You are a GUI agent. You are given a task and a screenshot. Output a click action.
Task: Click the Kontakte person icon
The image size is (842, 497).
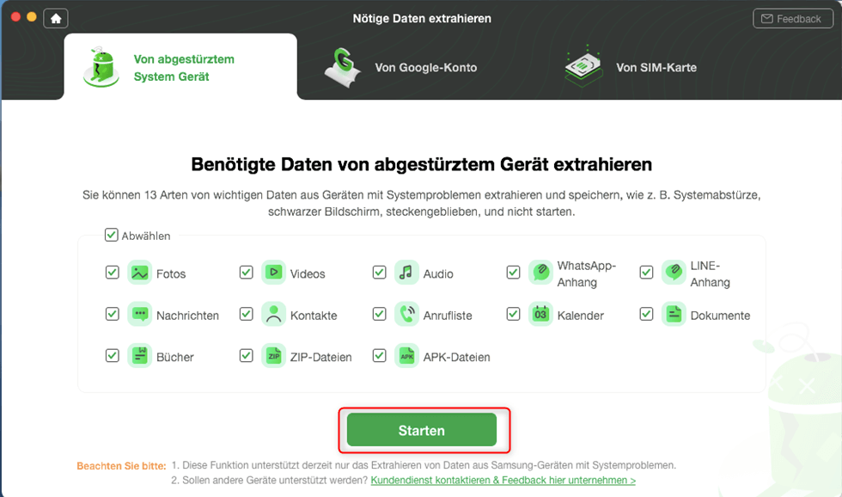[273, 315]
